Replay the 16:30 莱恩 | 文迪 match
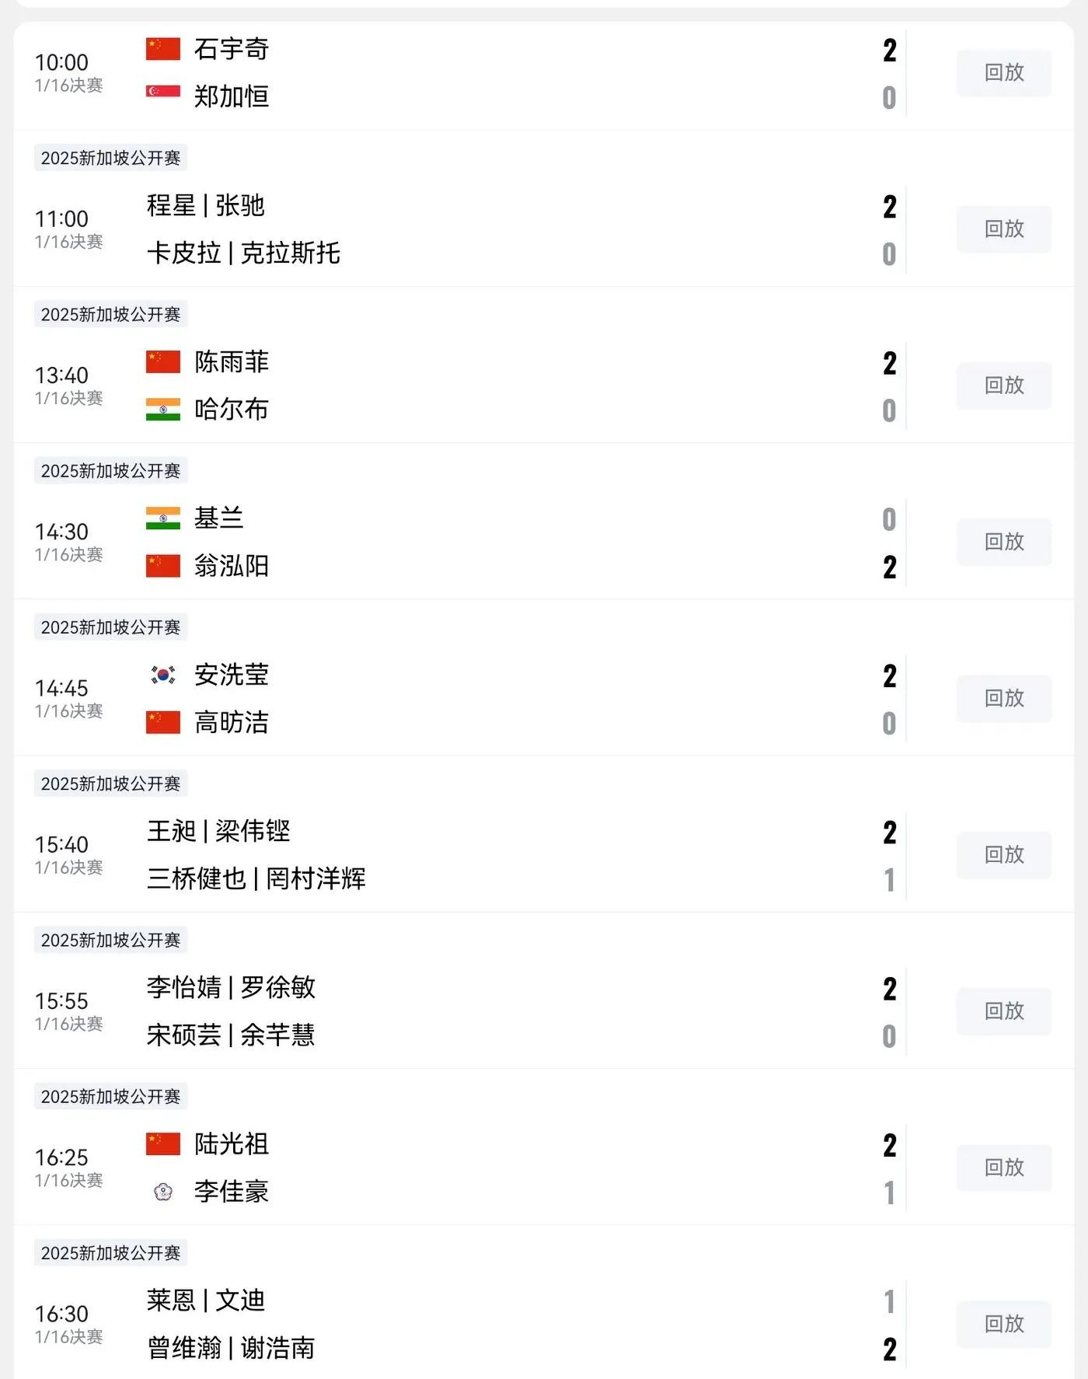Image resolution: width=1088 pixels, height=1379 pixels. 1004,1324
